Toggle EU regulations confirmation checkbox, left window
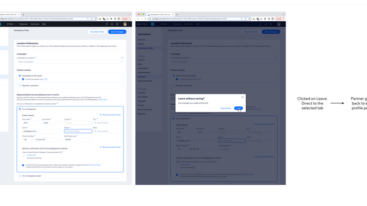The image size is (367, 206). point(23,165)
